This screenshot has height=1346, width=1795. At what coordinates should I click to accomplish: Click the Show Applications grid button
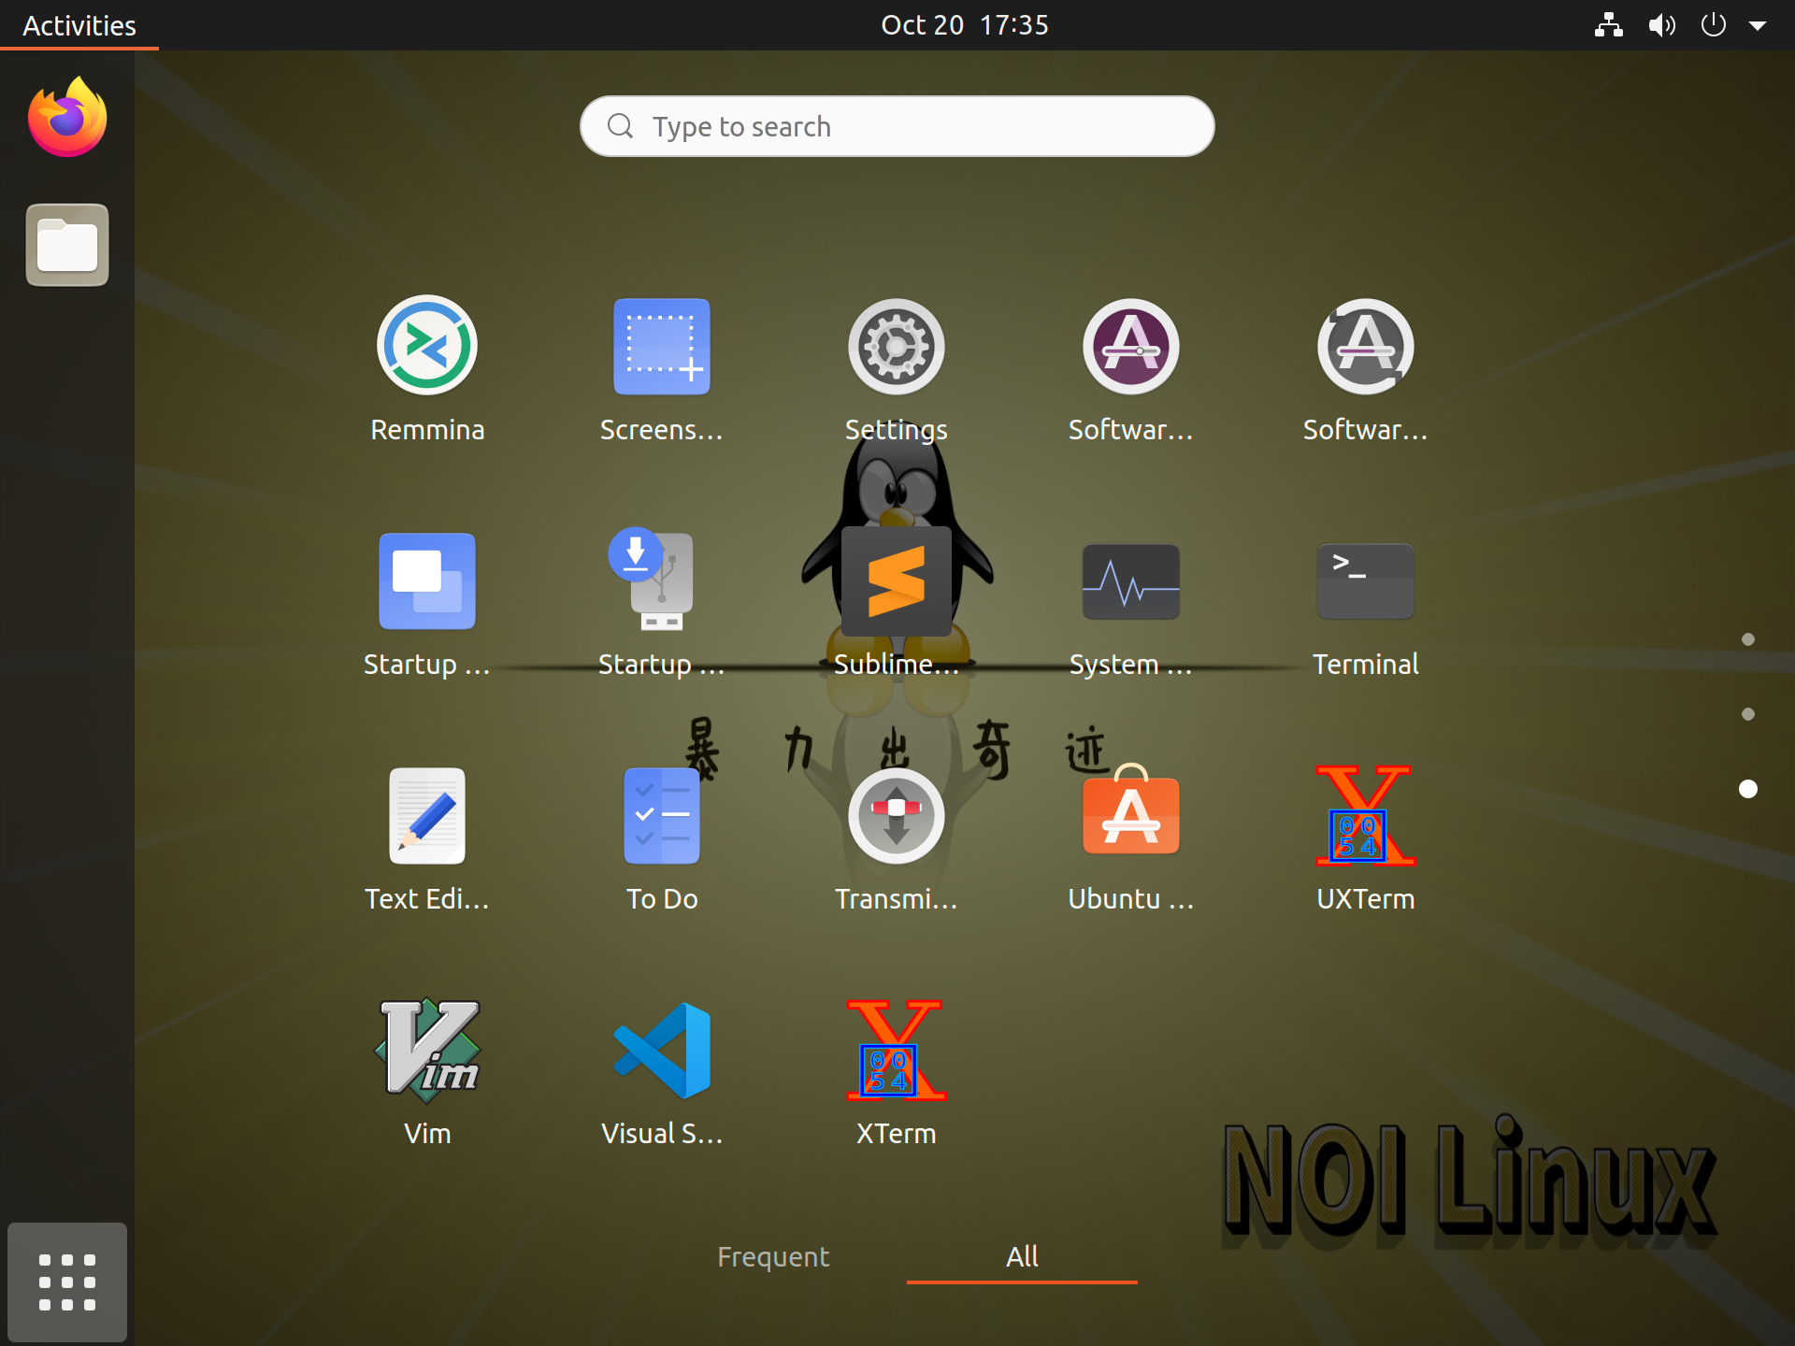pos(67,1282)
